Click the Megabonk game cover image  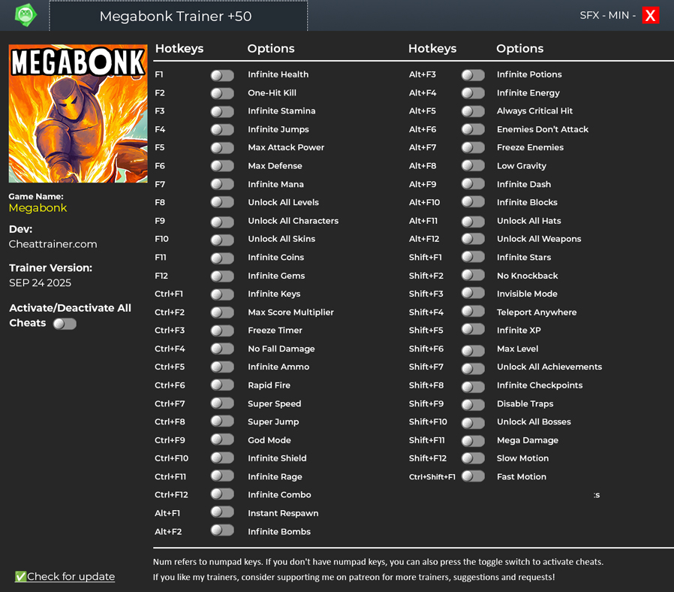(x=78, y=113)
